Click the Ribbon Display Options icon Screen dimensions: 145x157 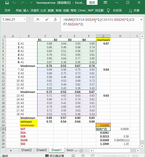[105, 2]
